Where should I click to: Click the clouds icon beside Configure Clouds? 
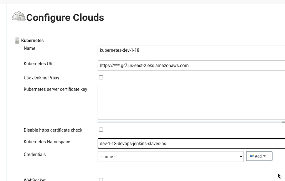pos(19,16)
